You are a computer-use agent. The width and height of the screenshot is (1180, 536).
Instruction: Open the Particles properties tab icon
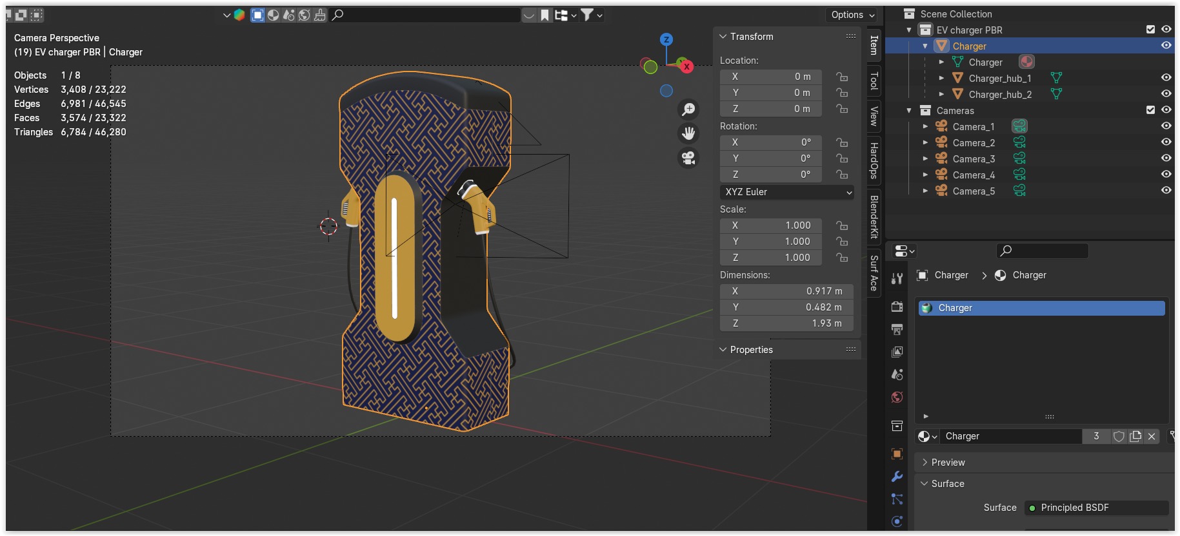897,499
